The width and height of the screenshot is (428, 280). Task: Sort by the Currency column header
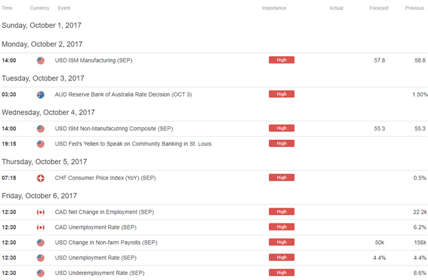[x=40, y=8]
